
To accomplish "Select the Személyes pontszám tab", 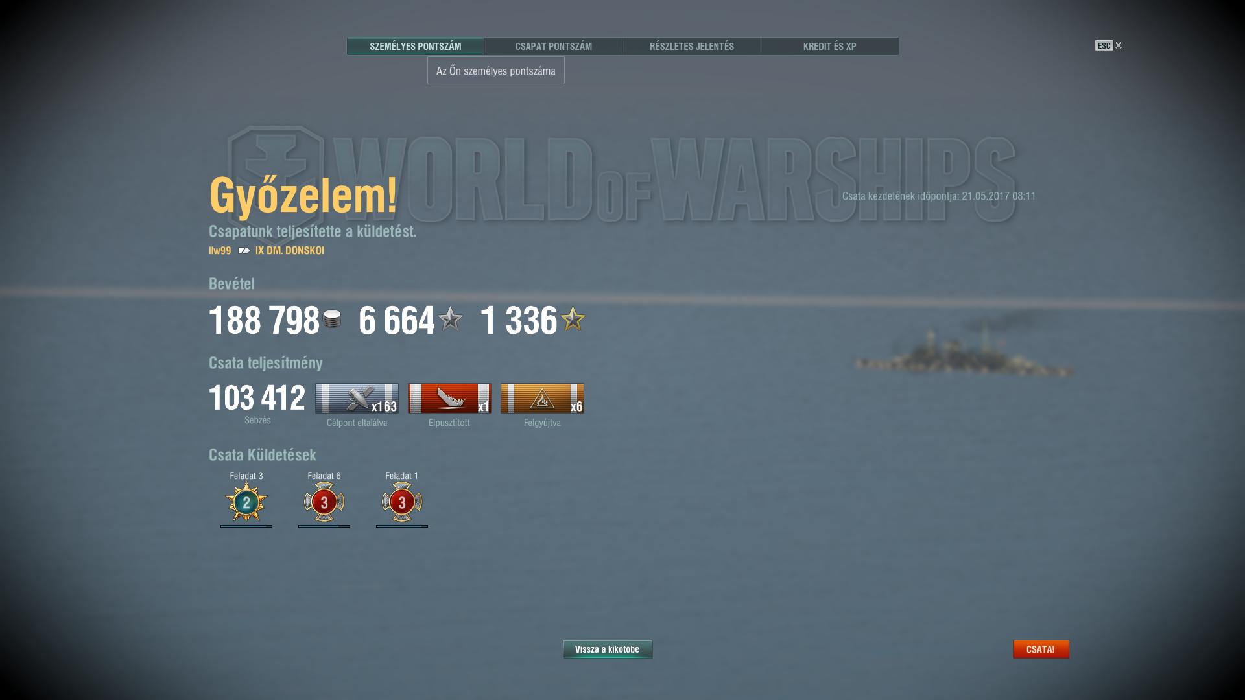I will point(415,46).
